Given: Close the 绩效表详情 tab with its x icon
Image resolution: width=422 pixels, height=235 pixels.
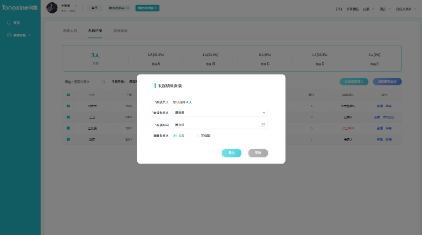Looking at the screenshot, I should [x=156, y=8].
